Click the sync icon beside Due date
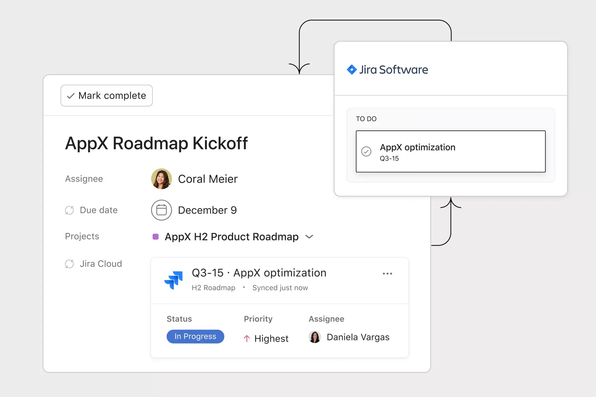Viewport: 596px width, 397px height. pos(69,210)
